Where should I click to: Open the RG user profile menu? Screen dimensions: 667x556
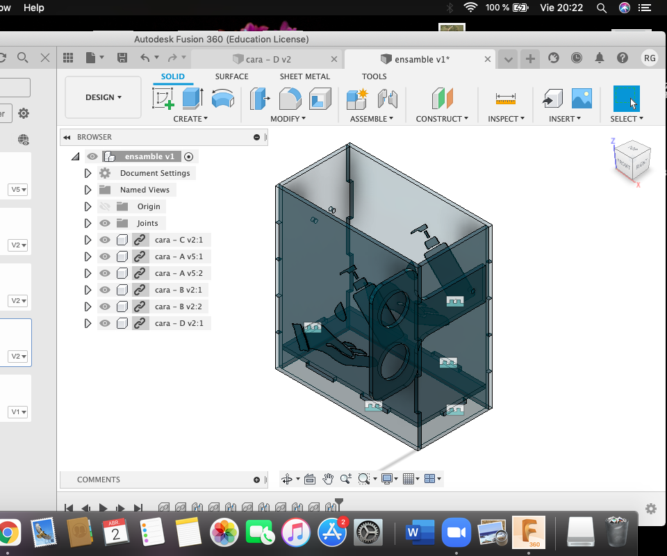(650, 58)
